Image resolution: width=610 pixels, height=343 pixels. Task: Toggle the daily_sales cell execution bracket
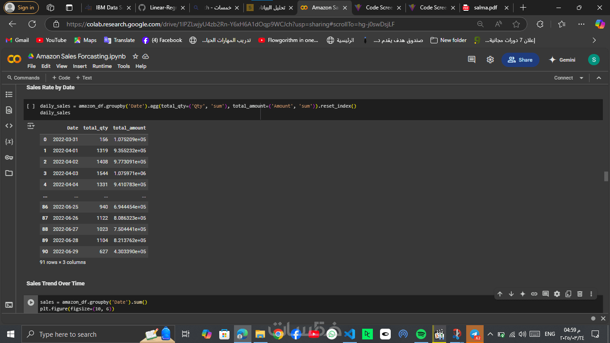click(31, 106)
